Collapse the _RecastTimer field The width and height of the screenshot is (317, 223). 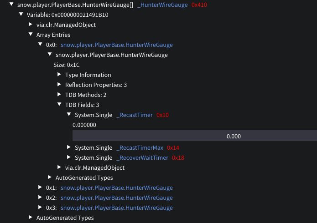click(69, 115)
